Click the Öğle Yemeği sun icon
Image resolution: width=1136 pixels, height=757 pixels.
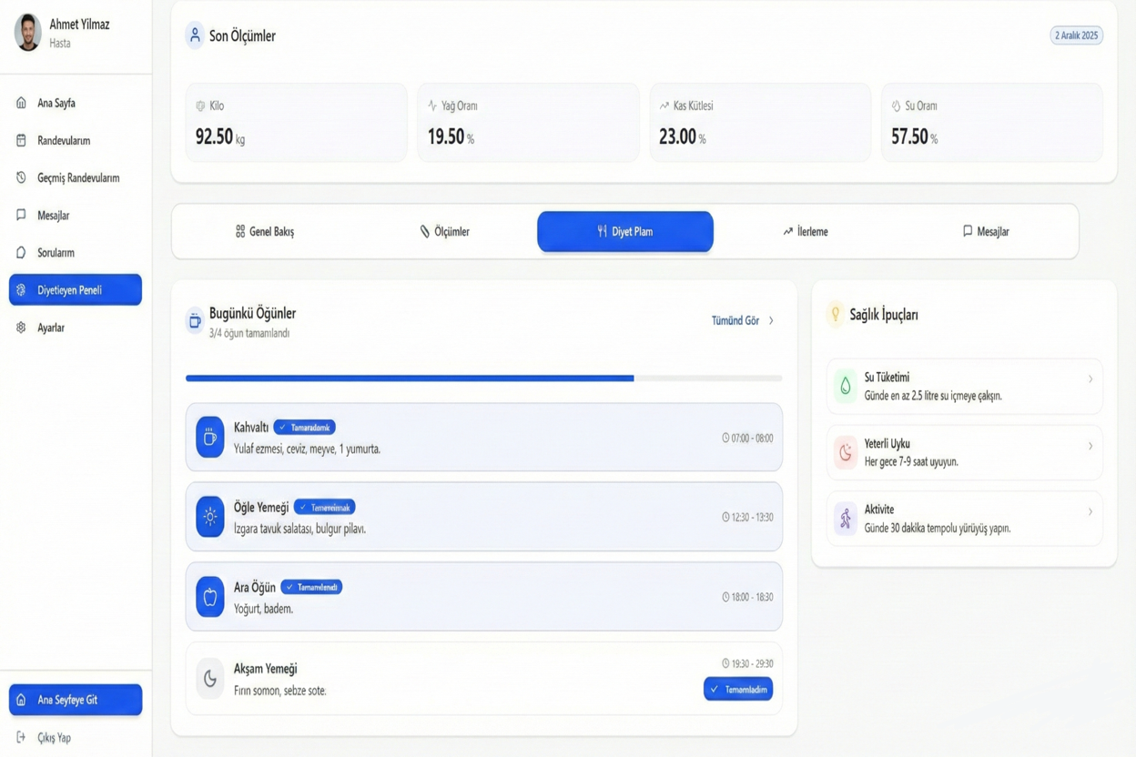(x=209, y=517)
